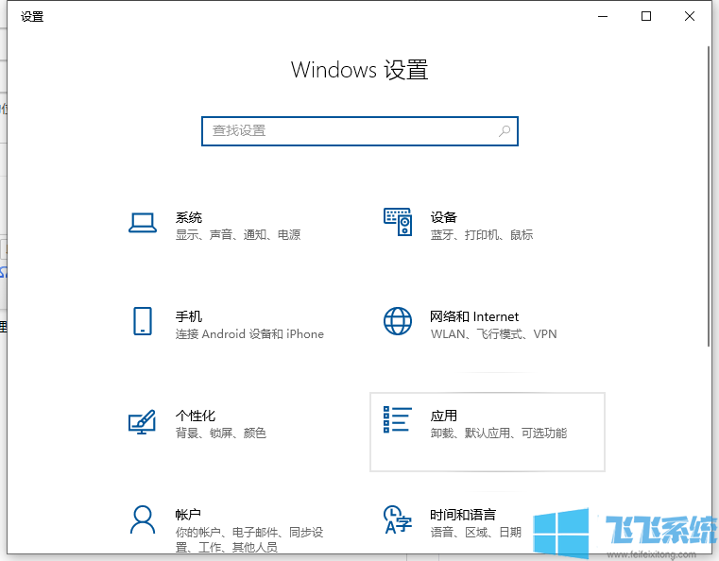This screenshot has height=561, width=719.
Task: Open the System (系统) laptop icon
Action: (x=143, y=223)
